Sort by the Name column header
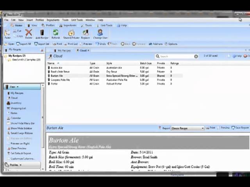 point(51,63)
